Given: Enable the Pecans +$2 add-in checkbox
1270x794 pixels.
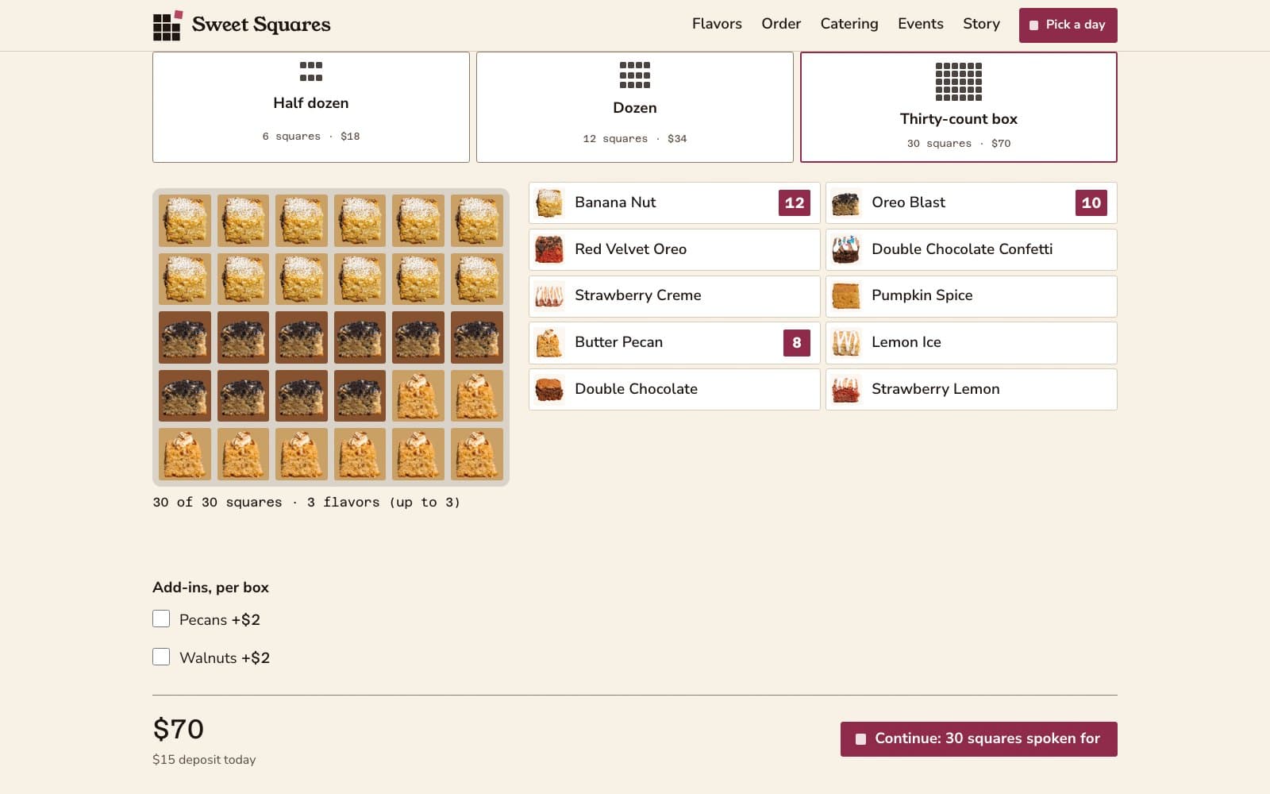Looking at the screenshot, I should click(161, 619).
